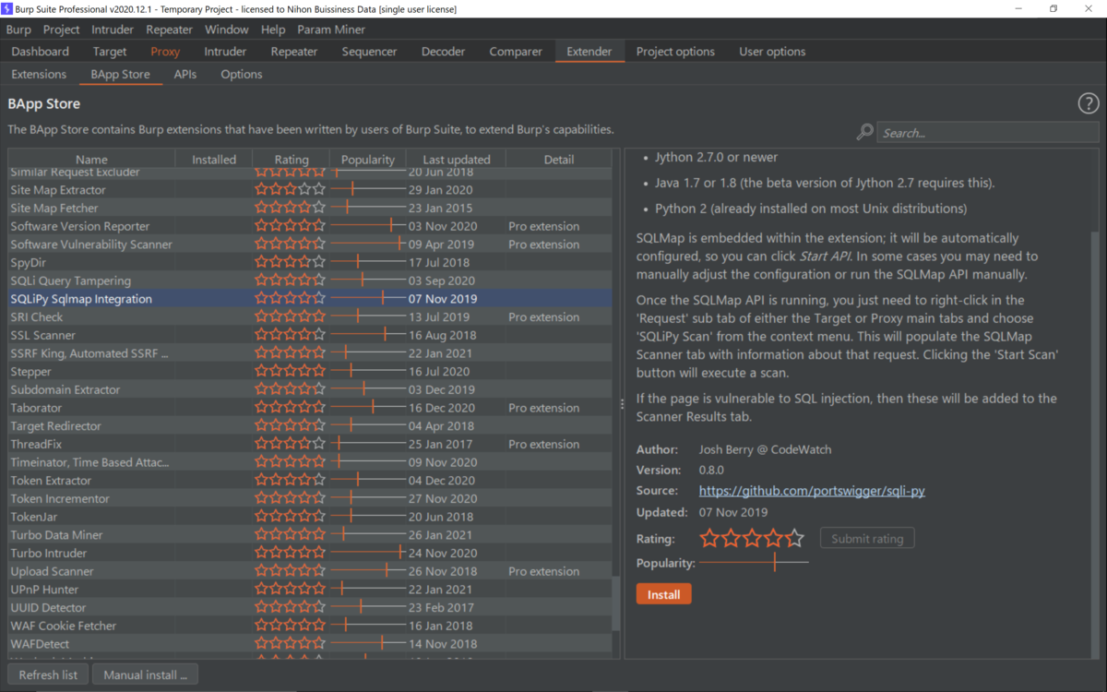Select the Software Vulnerability Scanner row
Screen dimensions: 1107x692
310,245
